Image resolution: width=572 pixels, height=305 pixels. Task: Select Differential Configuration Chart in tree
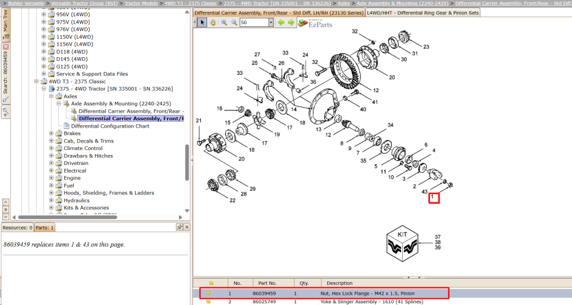pyautogui.click(x=110, y=126)
